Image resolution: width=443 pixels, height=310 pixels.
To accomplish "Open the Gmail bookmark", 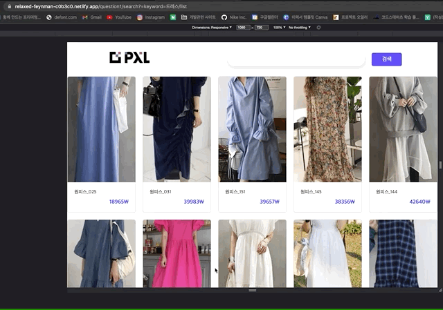I will click(91, 17).
